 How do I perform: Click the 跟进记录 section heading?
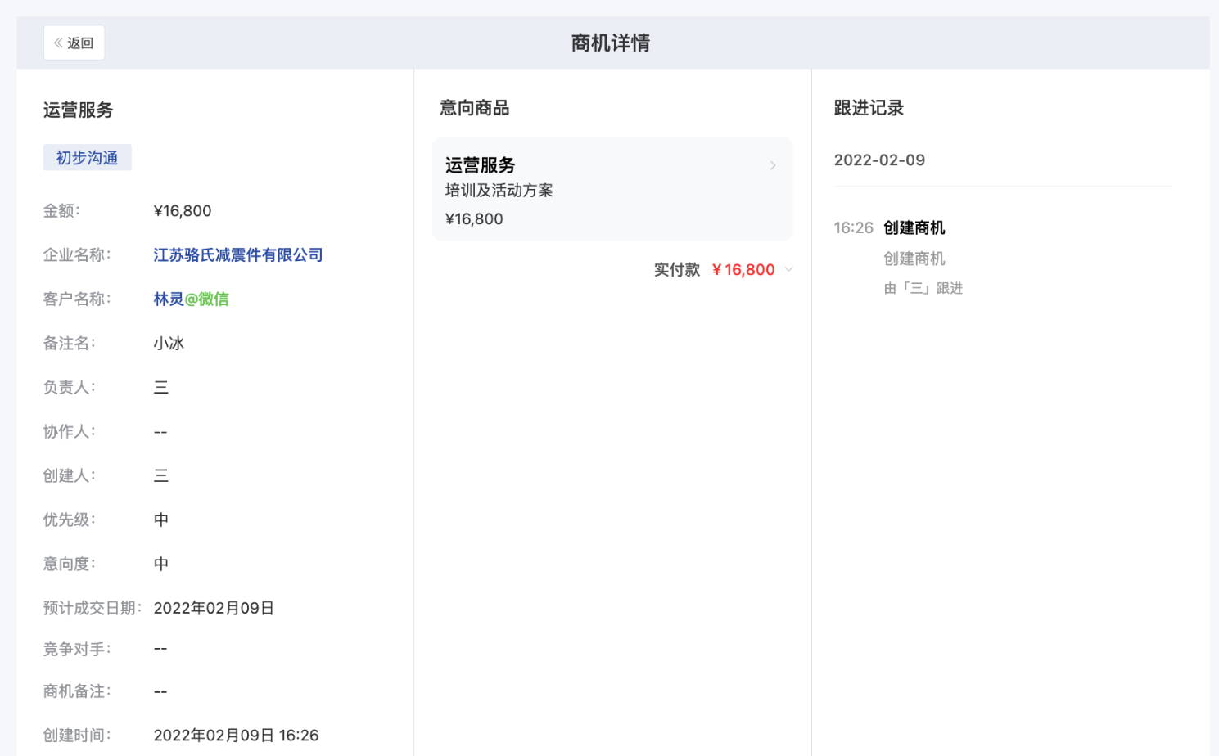click(869, 108)
